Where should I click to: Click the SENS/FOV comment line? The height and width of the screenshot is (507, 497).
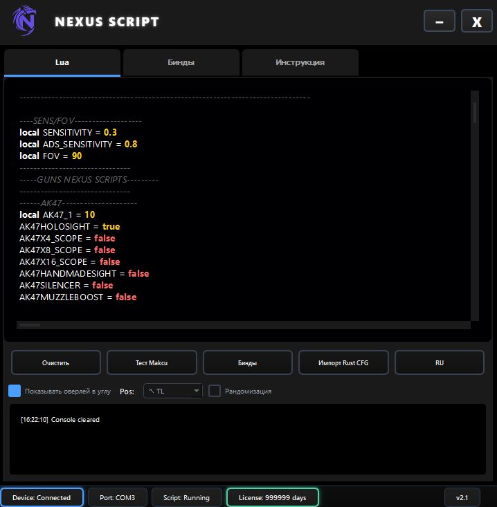tap(80, 121)
